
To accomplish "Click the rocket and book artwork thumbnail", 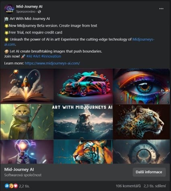I will click(27, 86).
